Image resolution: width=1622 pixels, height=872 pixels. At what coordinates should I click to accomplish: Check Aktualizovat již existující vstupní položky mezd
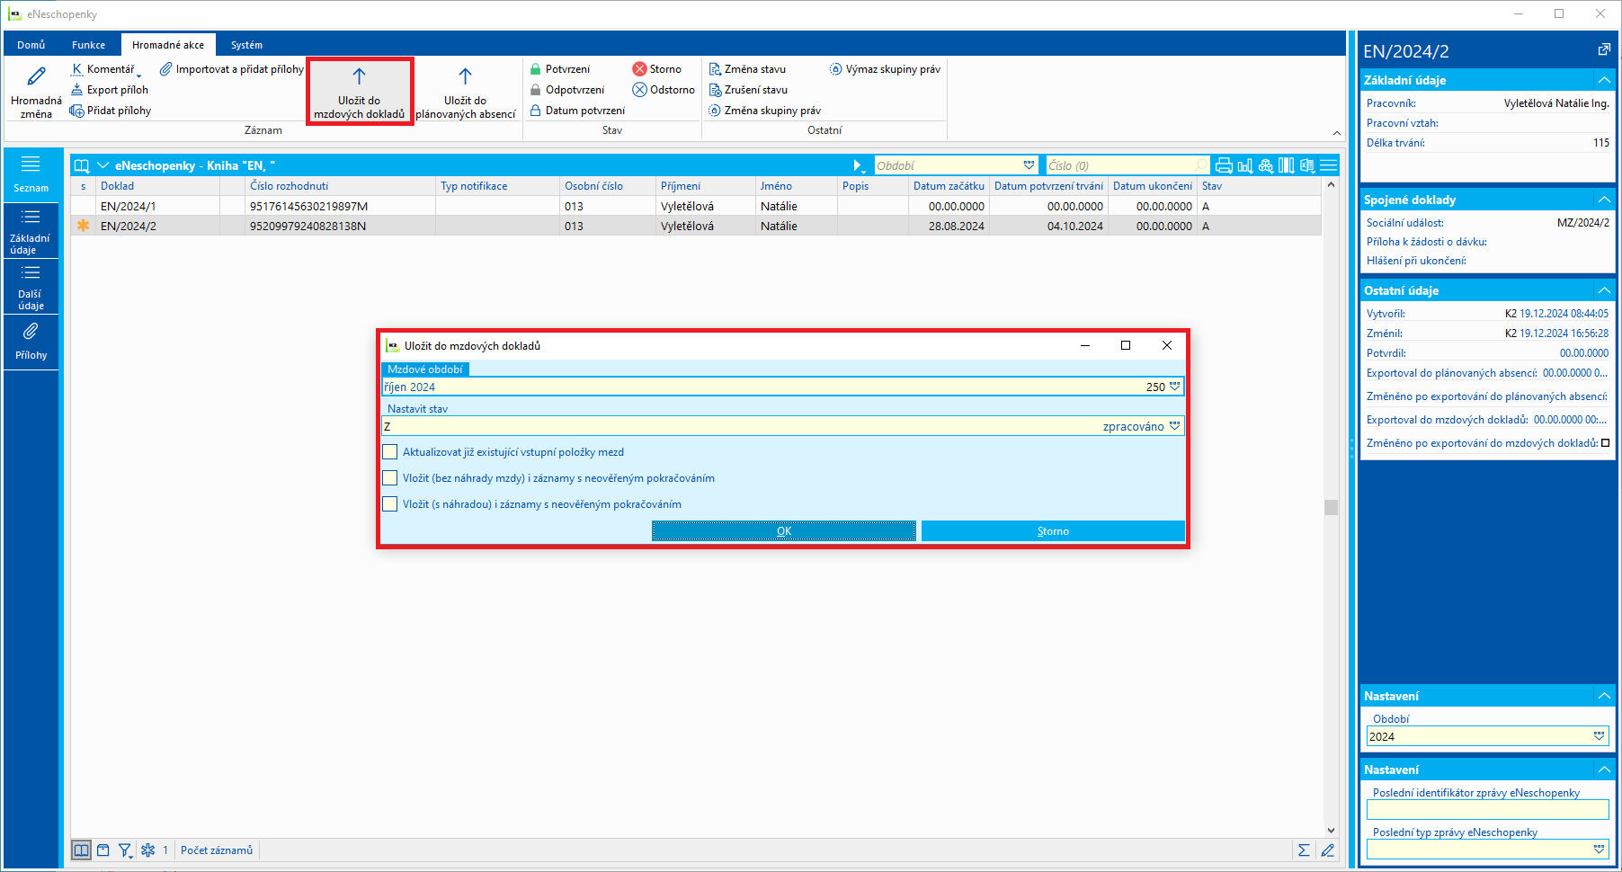tap(389, 452)
